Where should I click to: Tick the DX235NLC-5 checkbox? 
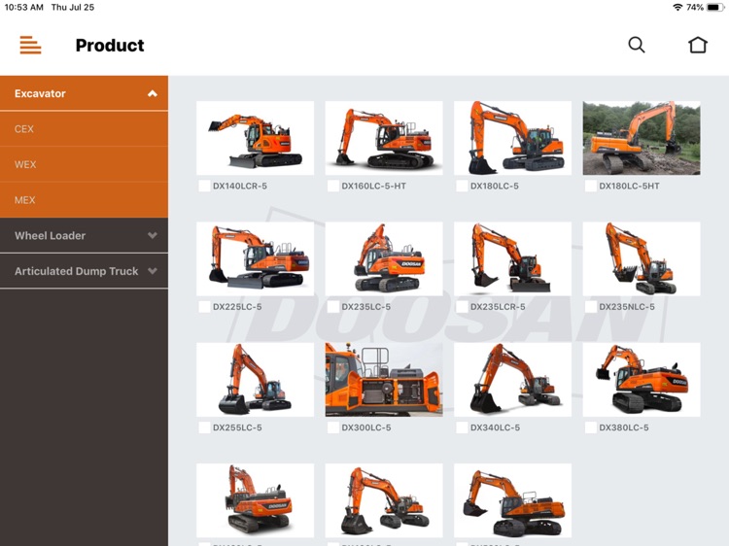591,307
